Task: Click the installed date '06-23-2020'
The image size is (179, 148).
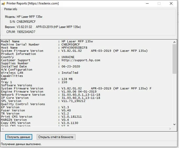Action: (71, 66)
